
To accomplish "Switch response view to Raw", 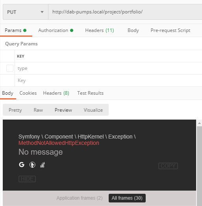I will 38,110.
